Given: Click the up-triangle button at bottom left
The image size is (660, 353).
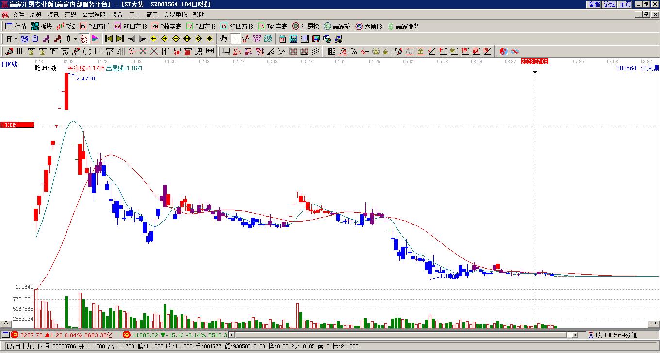Looking at the screenshot, I should click(6, 324).
